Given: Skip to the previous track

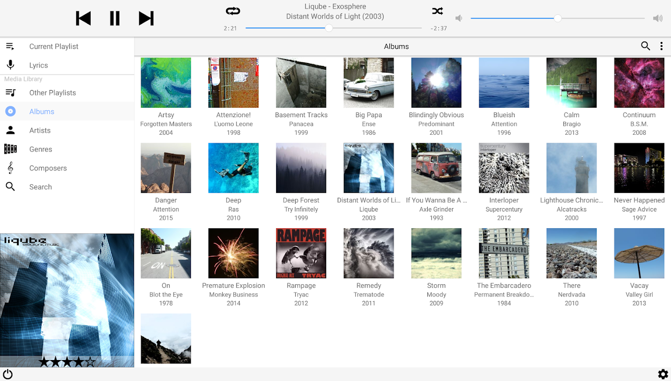Looking at the screenshot, I should point(83,19).
